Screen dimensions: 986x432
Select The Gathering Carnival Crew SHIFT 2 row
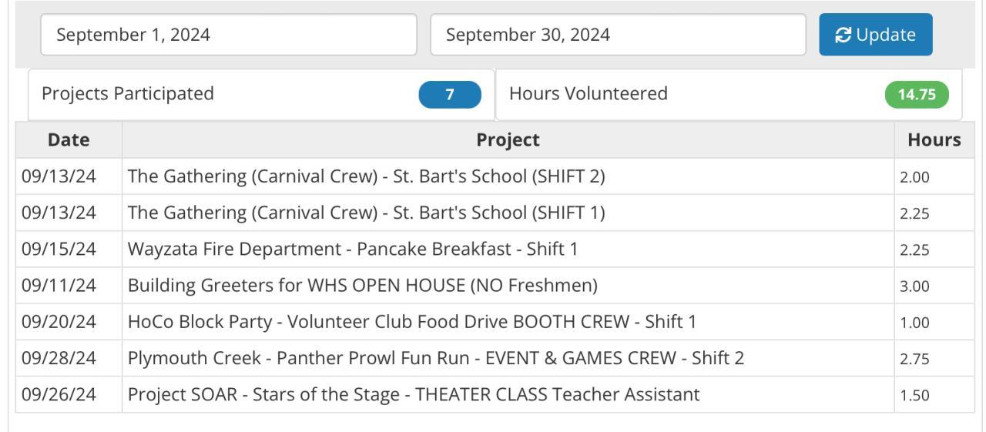(366, 176)
